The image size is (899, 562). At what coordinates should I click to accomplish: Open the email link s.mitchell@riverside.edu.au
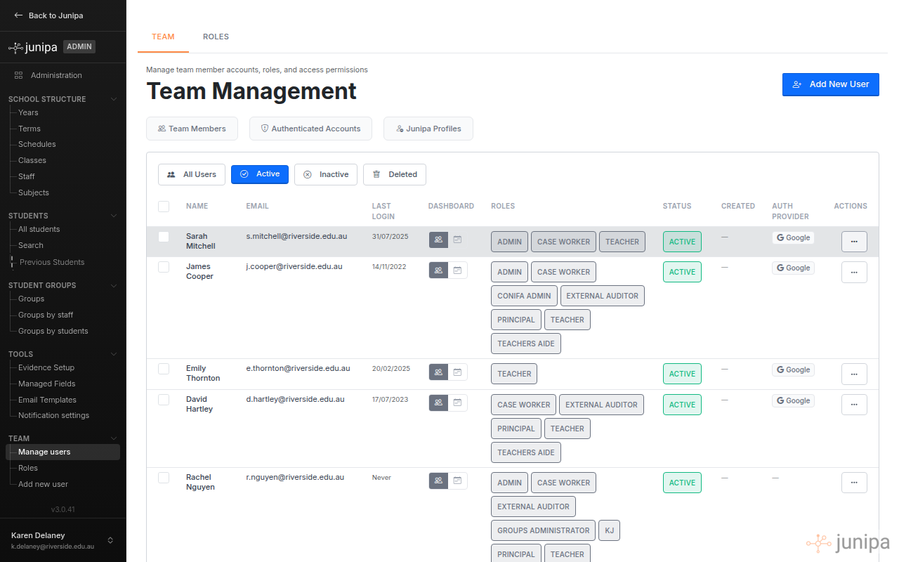(295, 236)
